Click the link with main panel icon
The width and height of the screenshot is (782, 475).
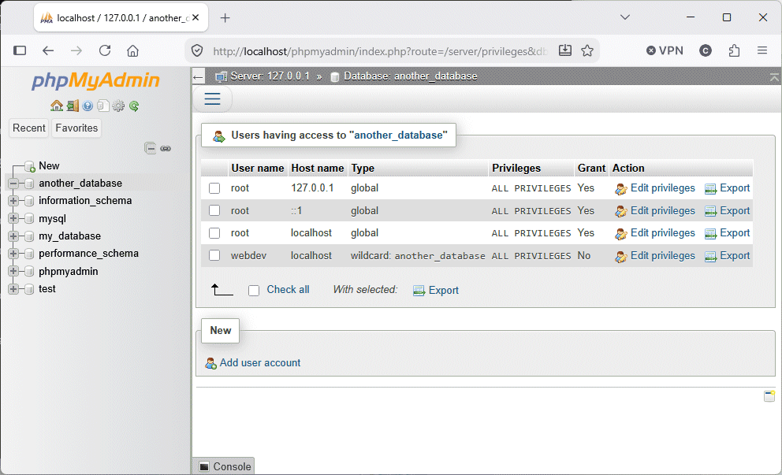[x=166, y=149]
